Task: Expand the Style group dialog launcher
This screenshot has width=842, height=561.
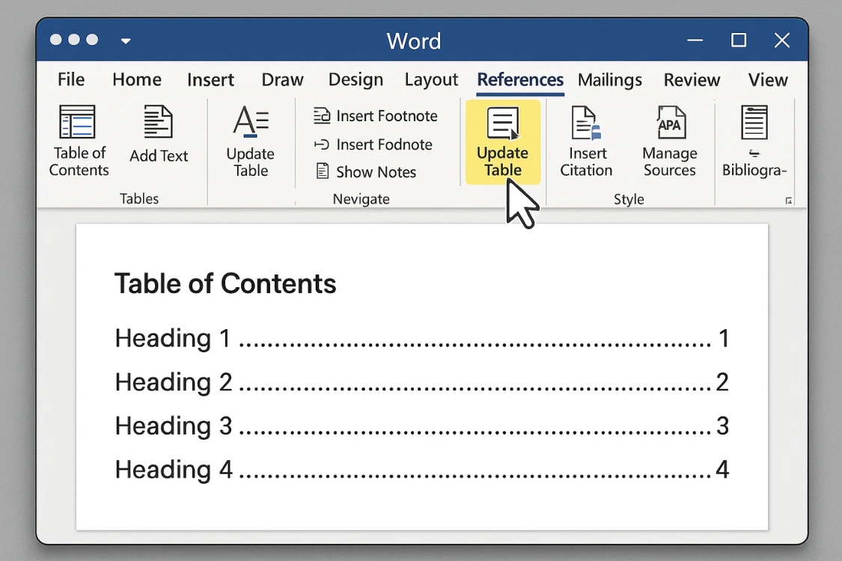Action: (x=787, y=200)
